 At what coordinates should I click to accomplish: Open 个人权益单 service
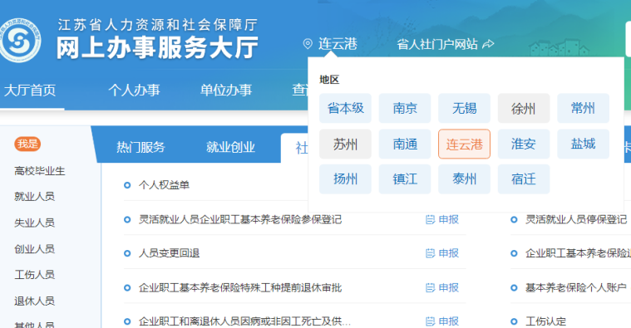[164, 185]
